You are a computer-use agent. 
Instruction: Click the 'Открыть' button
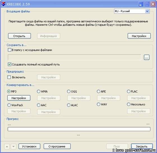[19, 36]
